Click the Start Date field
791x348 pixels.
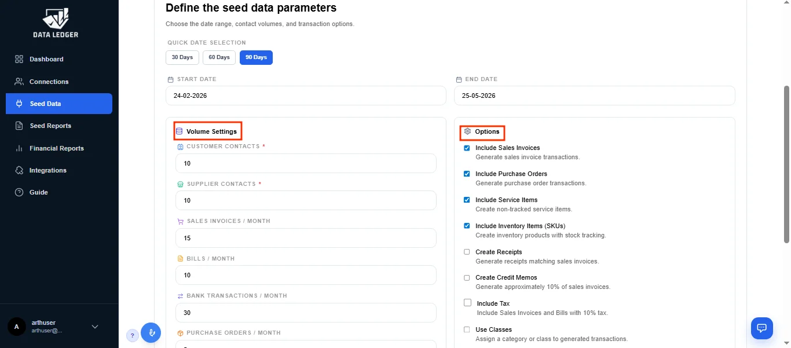(306, 96)
